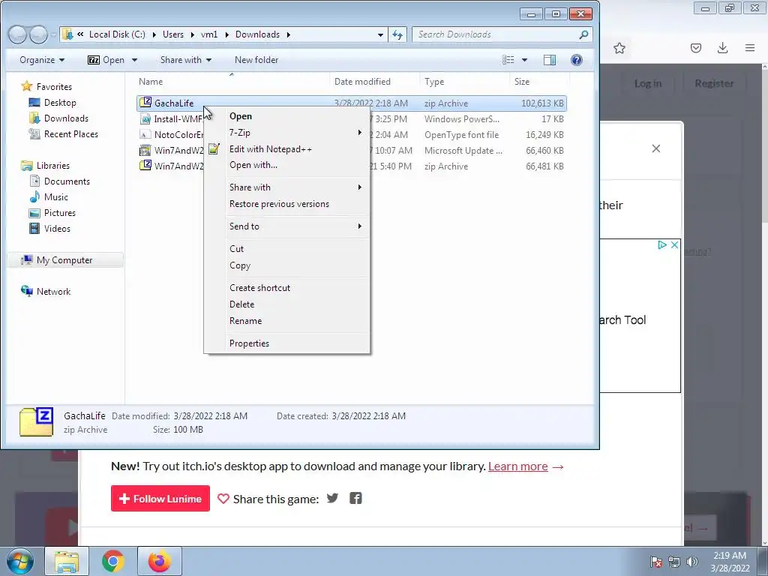Image resolution: width=768 pixels, height=576 pixels.
Task: Share the game on Facebook icon
Action: pos(355,498)
